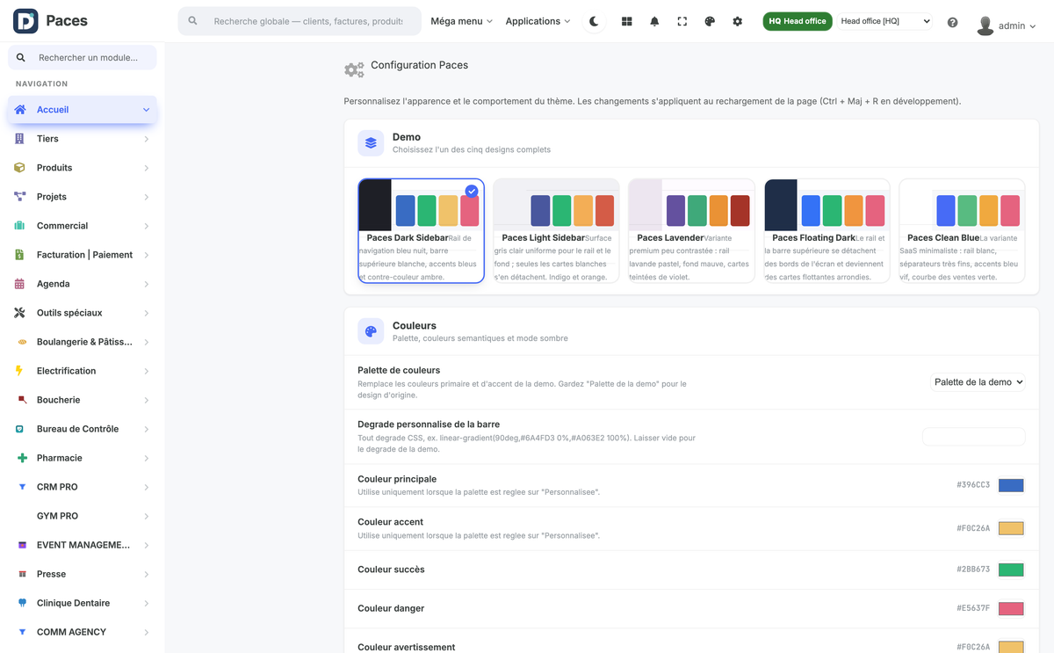Screen dimensions: 1054x653
Task: Open EVENT MANAGEMENT menu item
Action: click(83, 545)
